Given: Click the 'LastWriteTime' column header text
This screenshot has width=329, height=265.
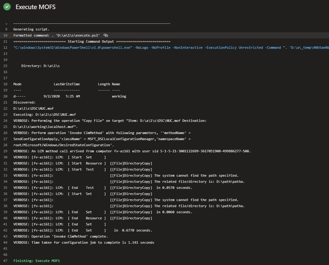Looking at the screenshot, I should point(67,84).
